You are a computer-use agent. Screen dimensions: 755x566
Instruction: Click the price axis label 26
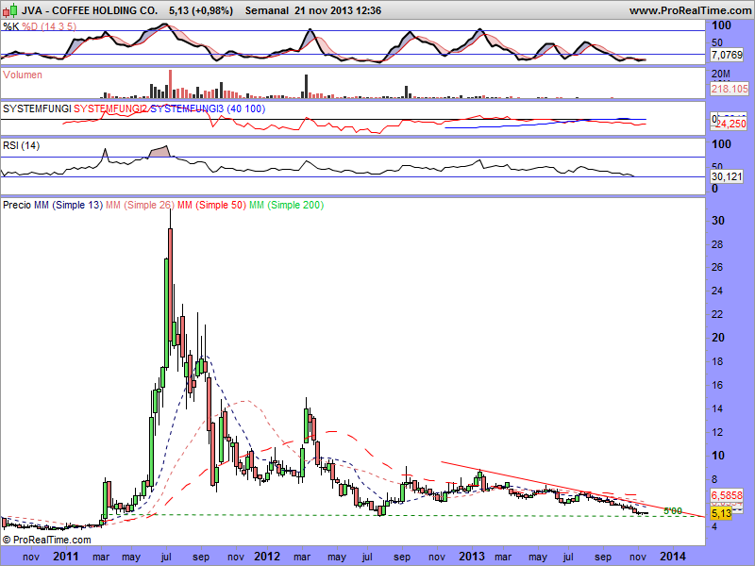[717, 268]
